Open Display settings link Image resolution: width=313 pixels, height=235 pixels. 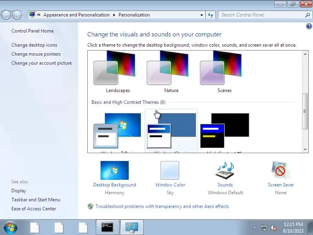pyautogui.click(x=19, y=191)
